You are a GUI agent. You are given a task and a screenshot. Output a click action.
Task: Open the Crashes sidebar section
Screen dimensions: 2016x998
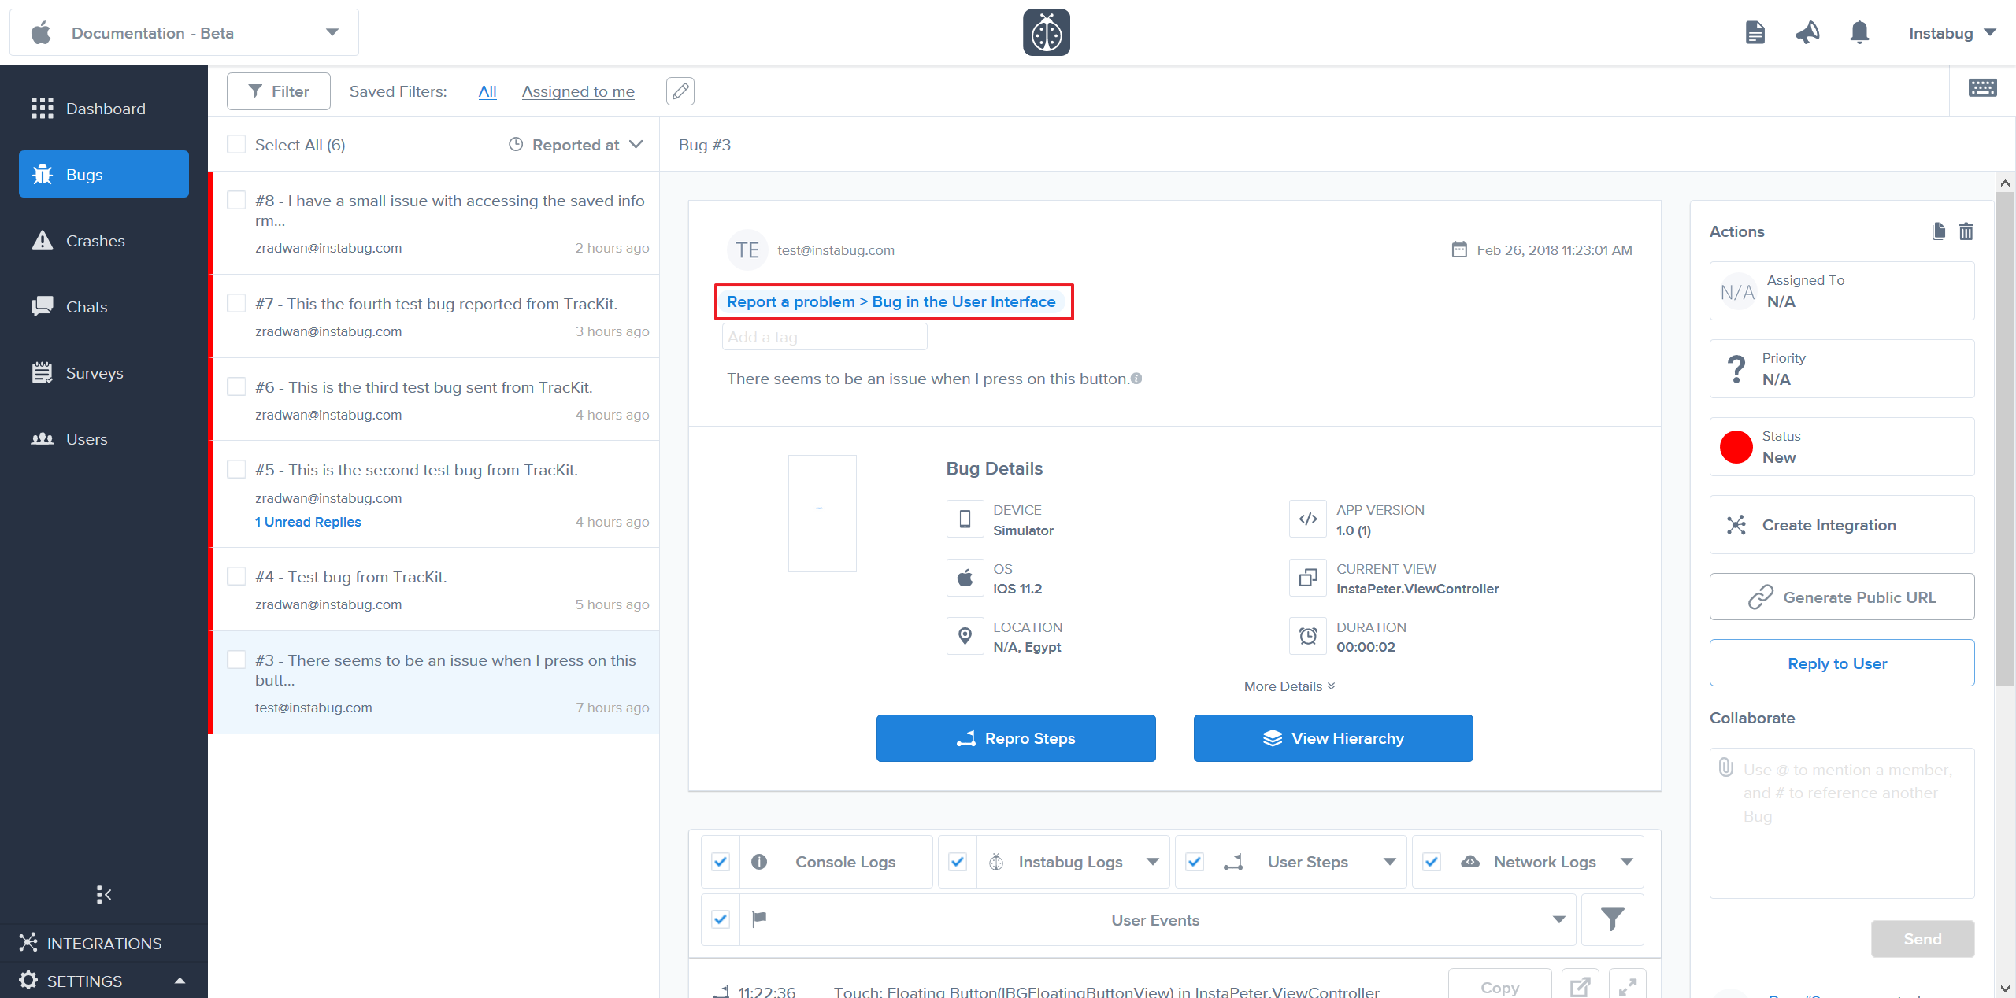coord(95,241)
